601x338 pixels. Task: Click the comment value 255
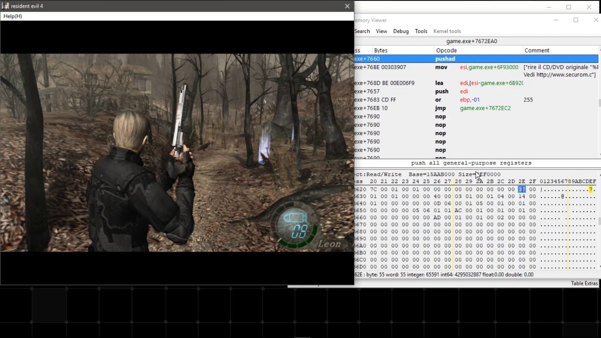coord(528,100)
